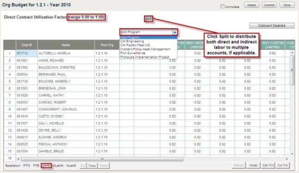
Task: Select employee ID cell 001407
Action: tap(26, 109)
